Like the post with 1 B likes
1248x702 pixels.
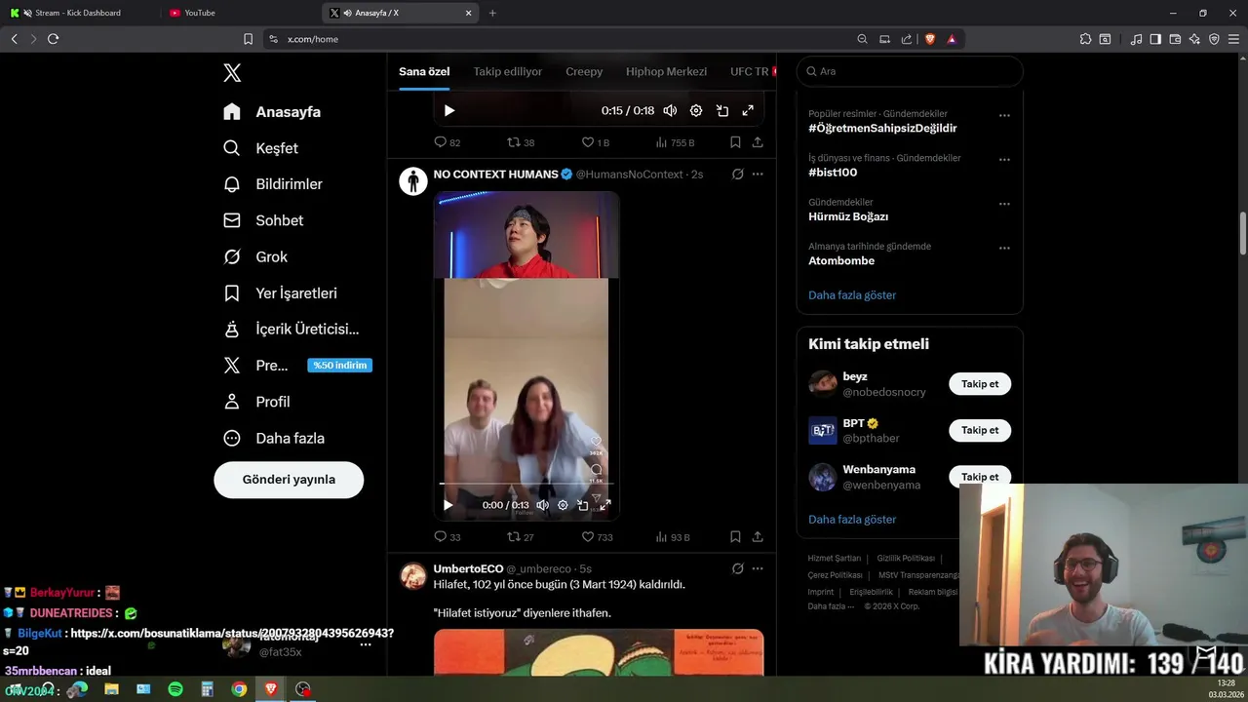click(x=595, y=142)
